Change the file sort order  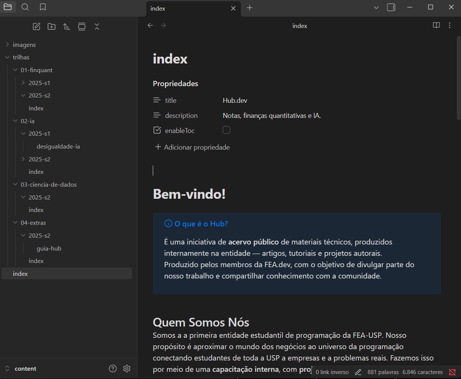[x=67, y=26]
